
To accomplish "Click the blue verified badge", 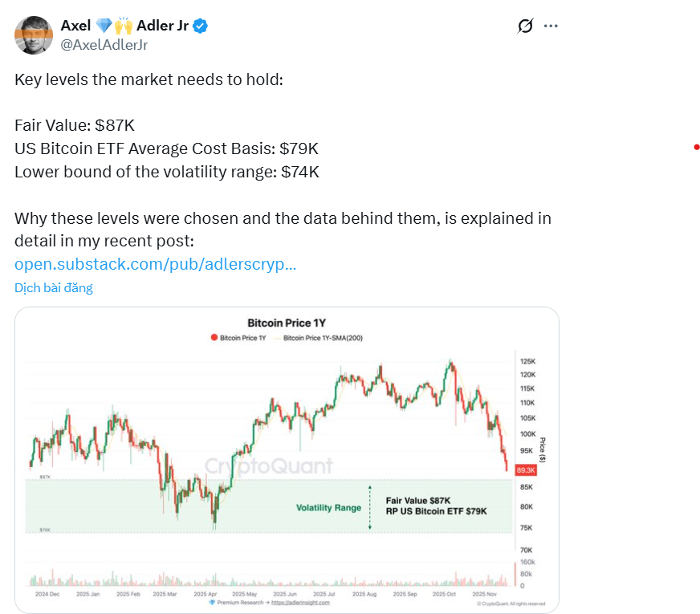I will click(x=201, y=26).
